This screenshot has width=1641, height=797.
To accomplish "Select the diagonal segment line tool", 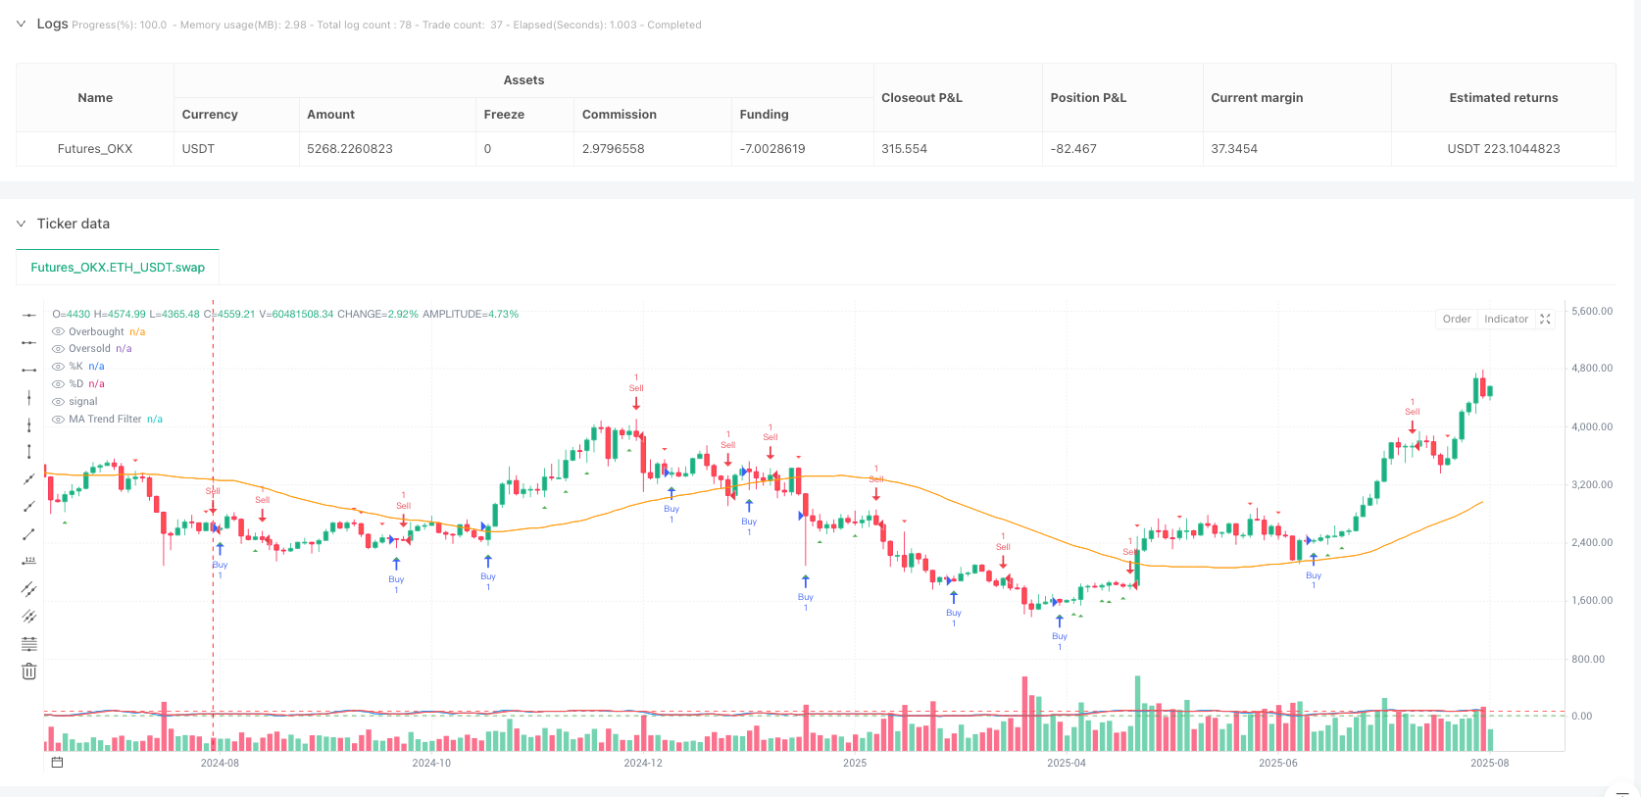I will click(x=29, y=534).
